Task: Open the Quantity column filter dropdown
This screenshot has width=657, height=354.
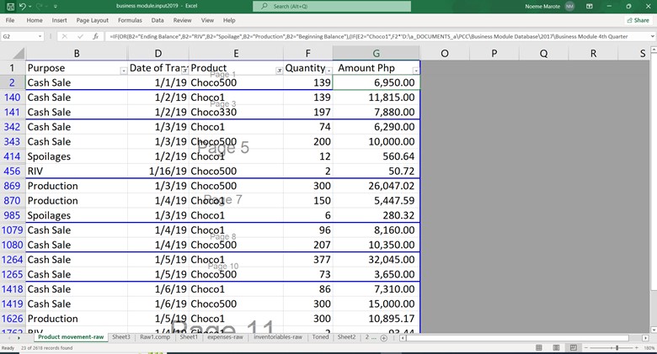Action: 328,71
